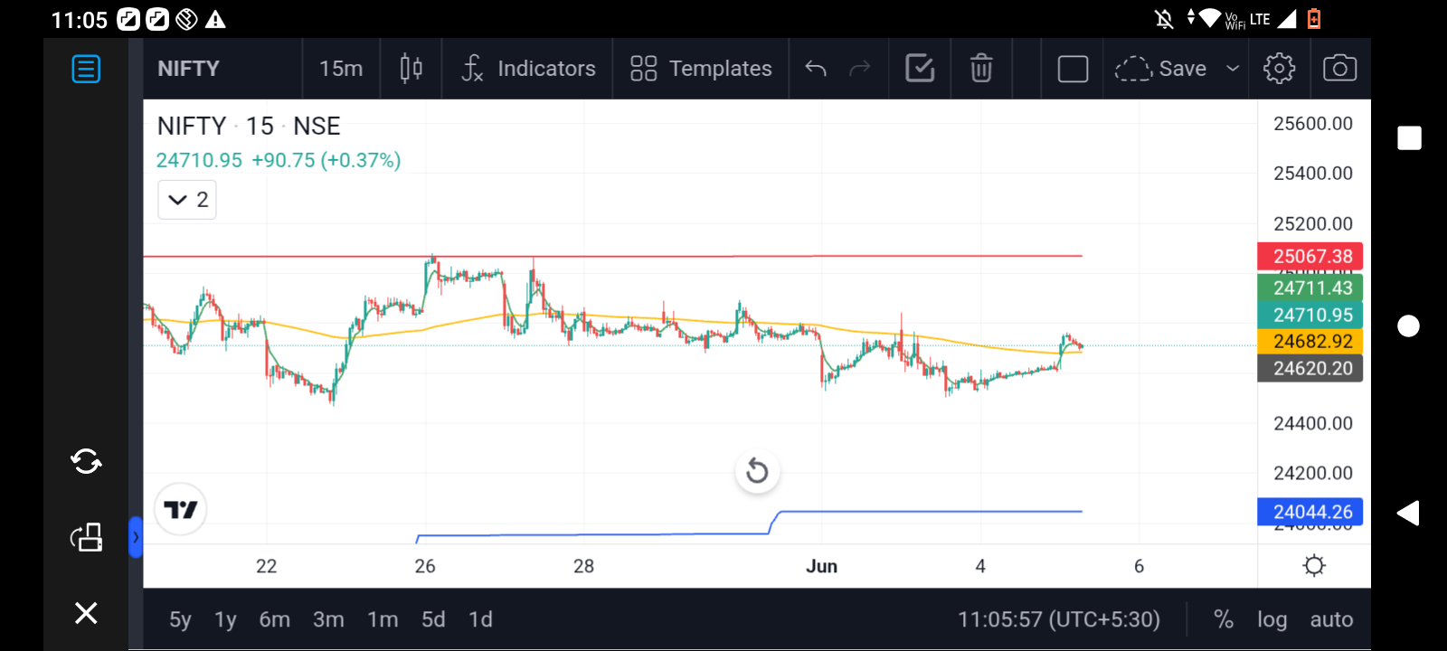
Task: Close the chart with X icon
Action: [x=86, y=613]
